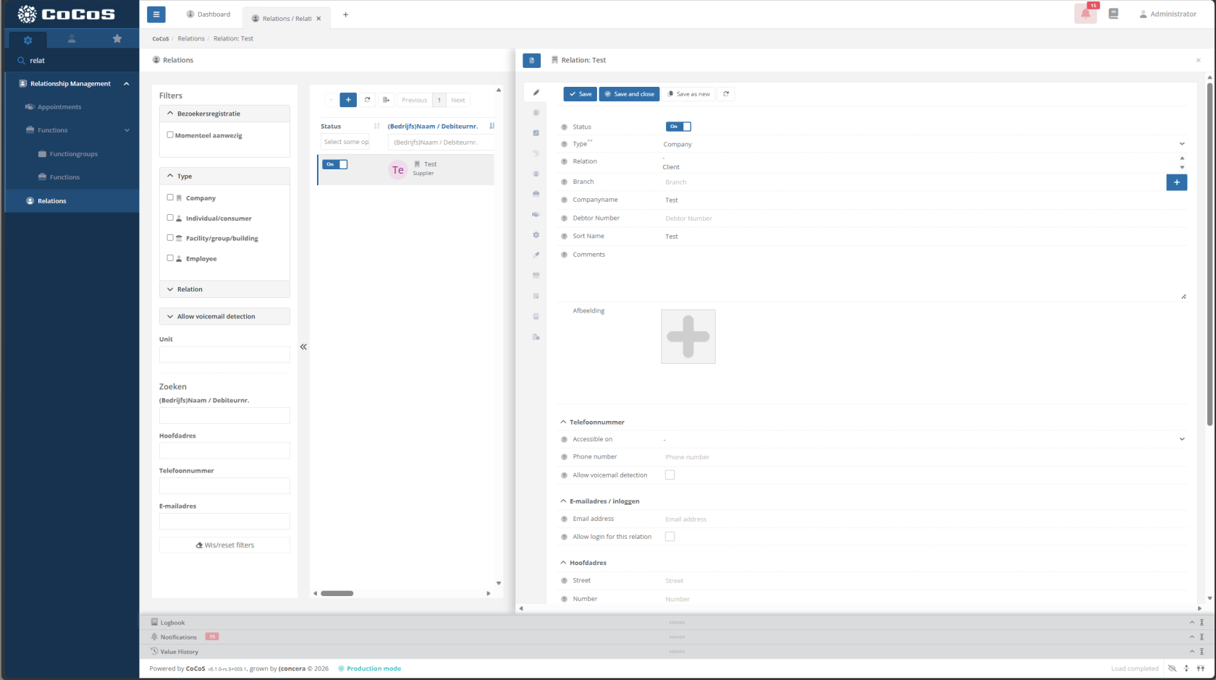Image resolution: width=1216 pixels, height=680 pixels.
Task: Add a new relation with plus button
Action: pos(348,100)
